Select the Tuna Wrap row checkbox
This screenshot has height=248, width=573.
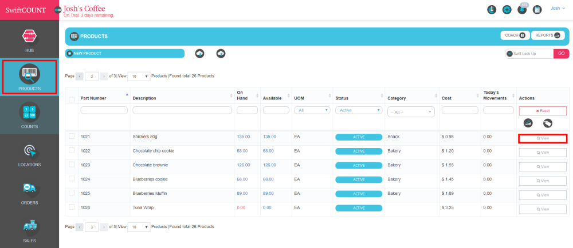(x=72, y=207)
